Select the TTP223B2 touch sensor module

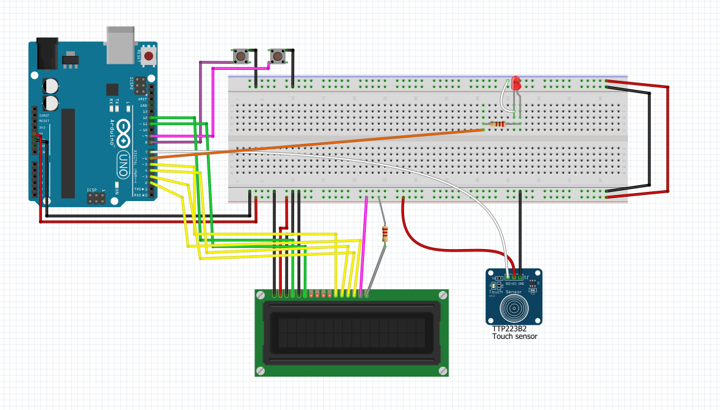514,297
